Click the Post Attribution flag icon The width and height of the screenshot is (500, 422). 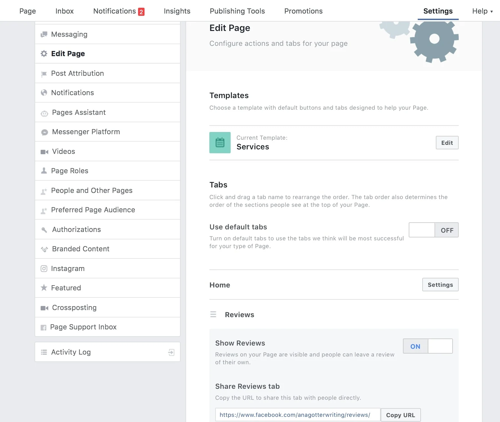[44, 74]
